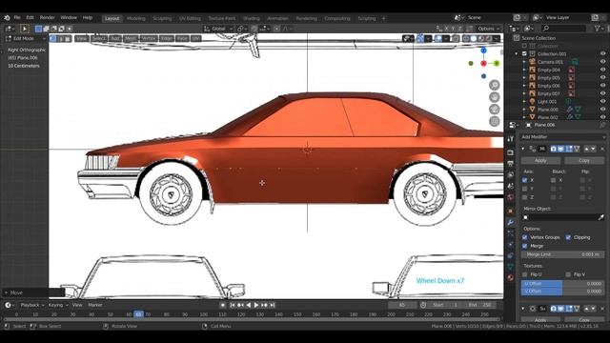Toggle X-ray display icon in viewport header
The height and width of the screenshot is (343, 610).
pos(456,38)
